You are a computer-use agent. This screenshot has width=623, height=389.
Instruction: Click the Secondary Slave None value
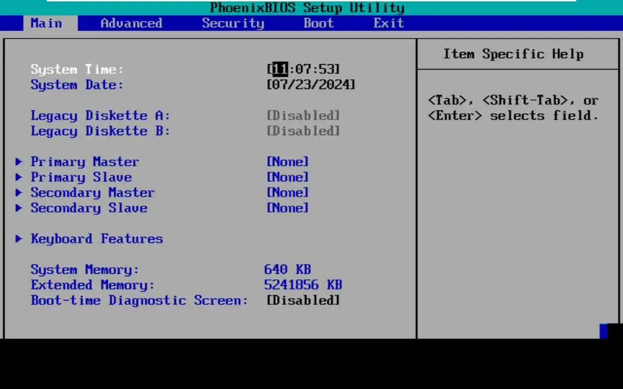tap(288, 208)
